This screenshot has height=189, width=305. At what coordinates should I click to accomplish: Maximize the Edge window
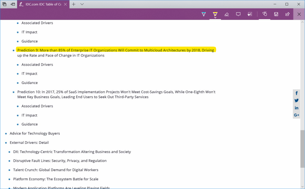287,4
